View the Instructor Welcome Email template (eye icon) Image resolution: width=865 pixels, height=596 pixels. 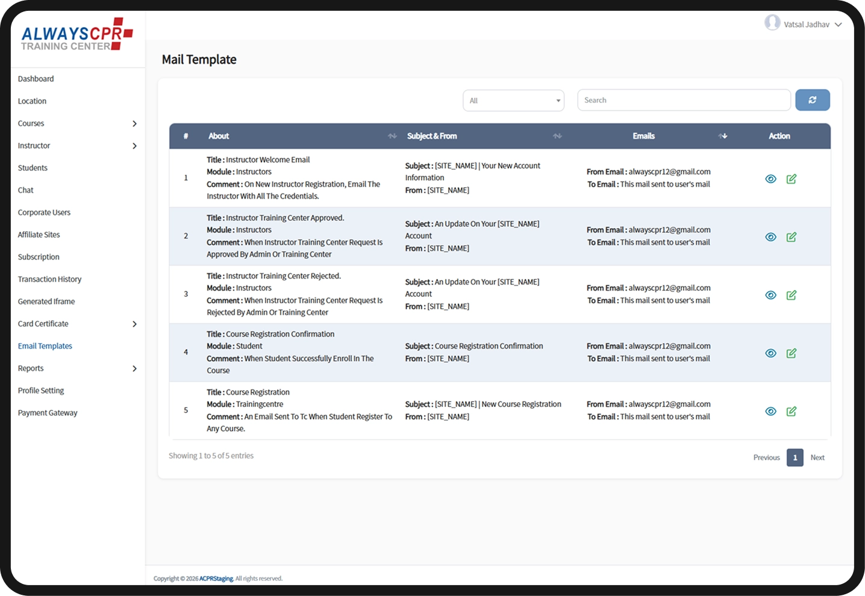770,179
